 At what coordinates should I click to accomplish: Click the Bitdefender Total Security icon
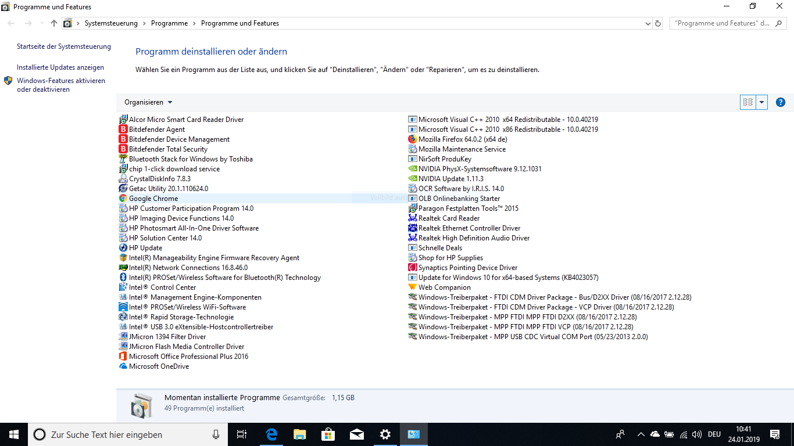123,149
